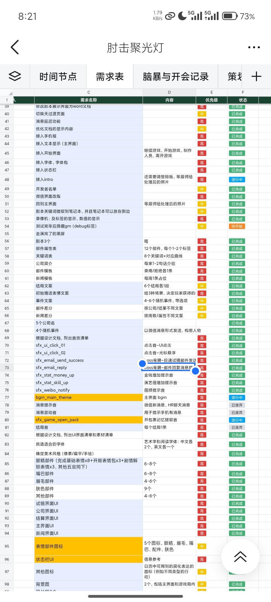
Task: Select the 其他图标 cell
Action: click(x=89, y=572)
